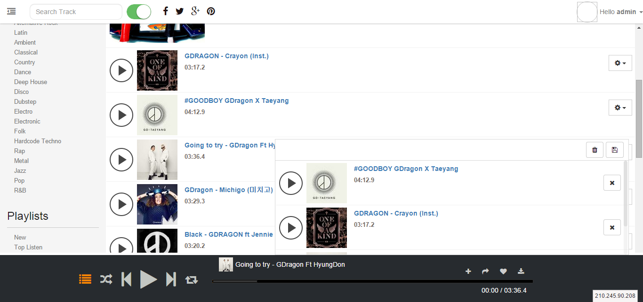This screenshot has height=302, width=643.
Task: Toggle the shuffle icon in player
Action: pyautogui.click(x=106, y=279)
